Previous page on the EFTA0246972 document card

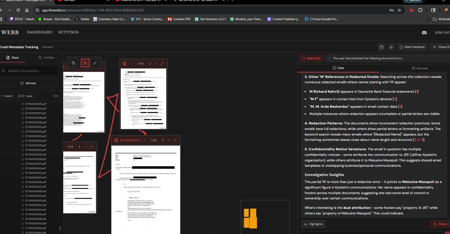click(x=145, y=140)
